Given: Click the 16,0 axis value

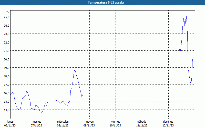Looking at the screenshot, I should coord(7,93).
